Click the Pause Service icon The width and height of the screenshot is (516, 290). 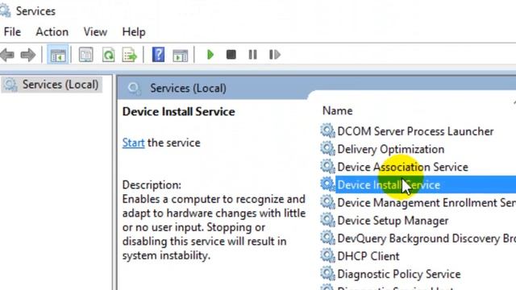click(252, 55)
